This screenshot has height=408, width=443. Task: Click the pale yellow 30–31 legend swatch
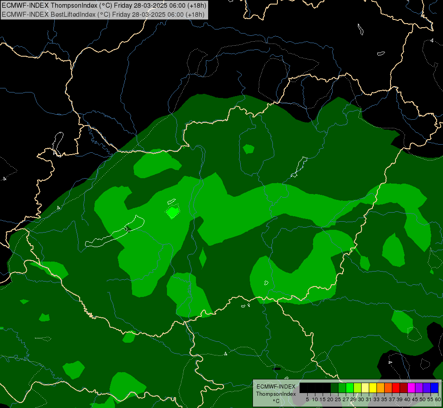pyautogui.click(x=365, y=388)
